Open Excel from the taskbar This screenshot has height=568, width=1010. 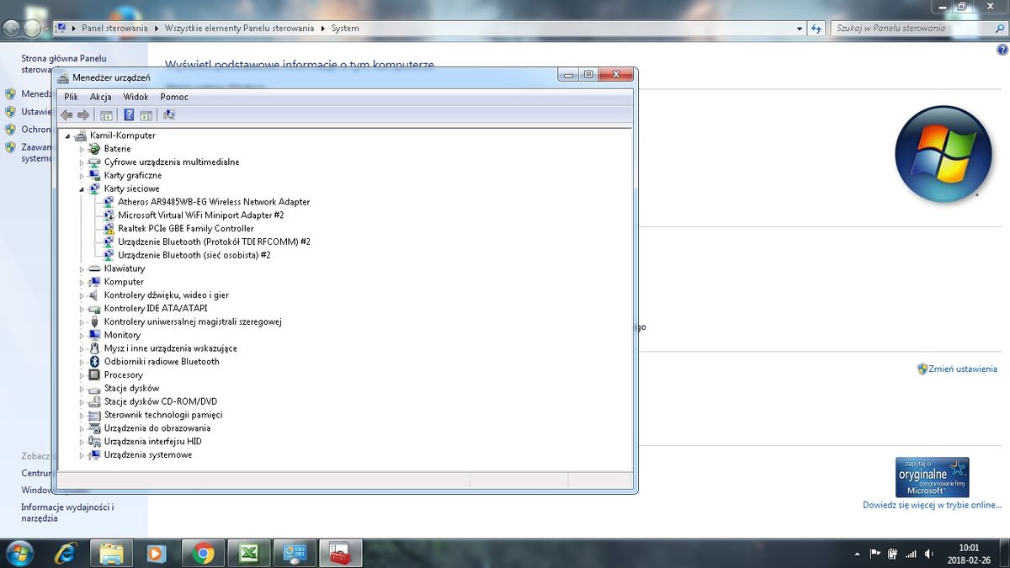(x=248, y=553)
